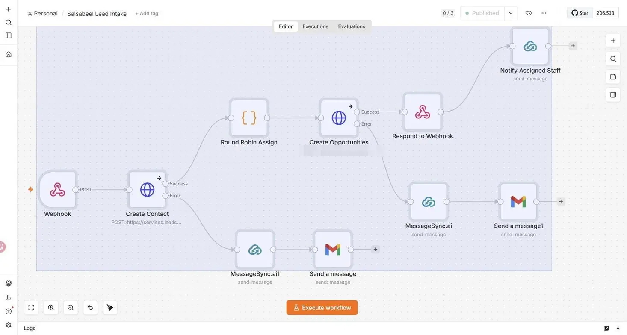The width and height of the screenshot is (627, 335).
Task: Toggle the left sidebar panel icon
Action: [9, 35]
